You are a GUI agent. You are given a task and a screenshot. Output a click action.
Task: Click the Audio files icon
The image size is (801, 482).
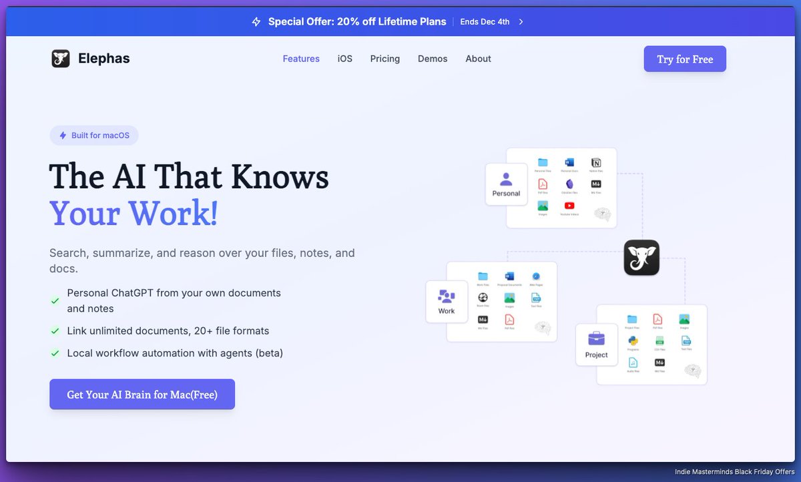[x=632, y=363]
